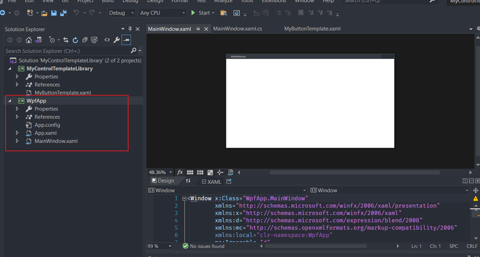This screenshot has height=257, width=480.
Task: Switch to the MyButtonTemplate.xaml tab
Action: coord(312,29)
